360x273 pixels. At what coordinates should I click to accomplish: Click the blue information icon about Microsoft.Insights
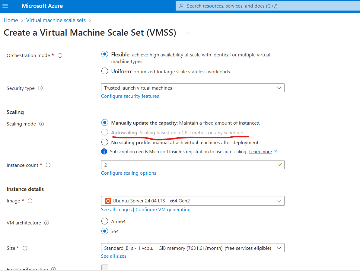104,151
